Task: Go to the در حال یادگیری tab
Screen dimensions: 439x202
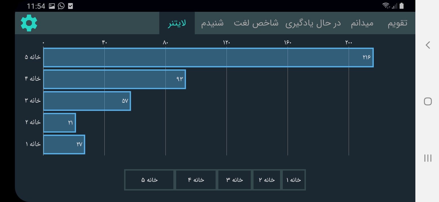Action: pos(313,23)
